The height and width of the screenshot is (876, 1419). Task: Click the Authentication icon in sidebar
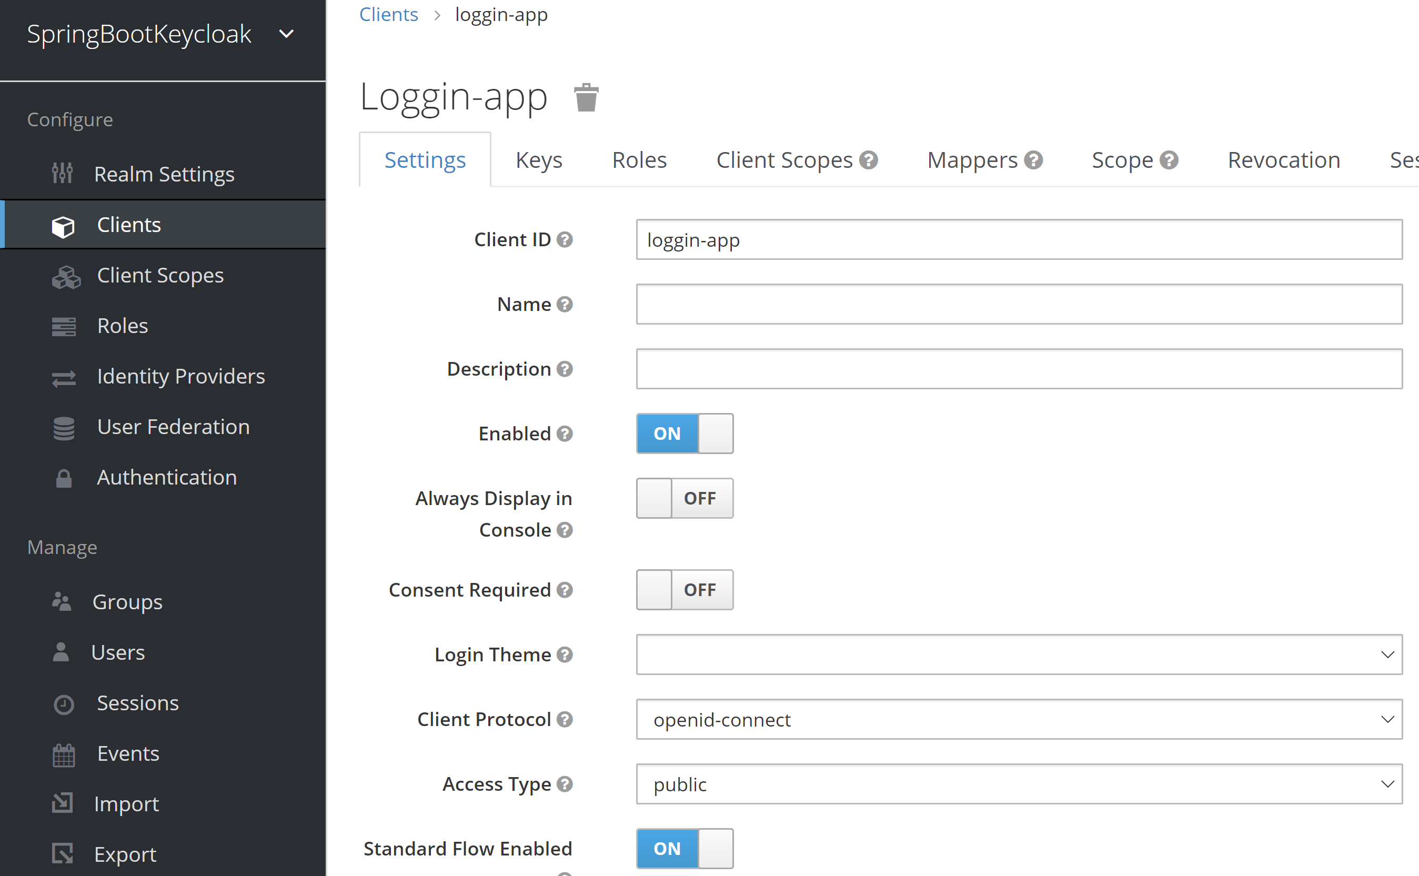pyautogui.click(x=63, y=477)
